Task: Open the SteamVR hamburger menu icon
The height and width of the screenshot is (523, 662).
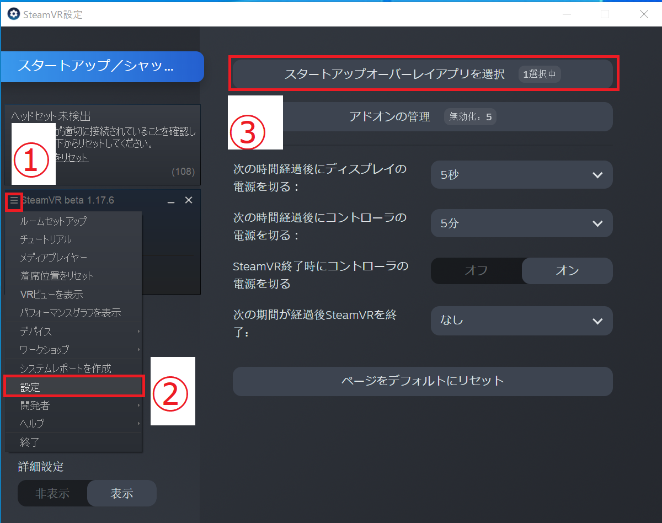Action: 14,201
